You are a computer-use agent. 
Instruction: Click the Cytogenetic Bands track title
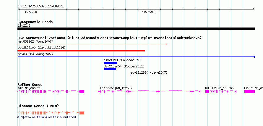[35, 22]
